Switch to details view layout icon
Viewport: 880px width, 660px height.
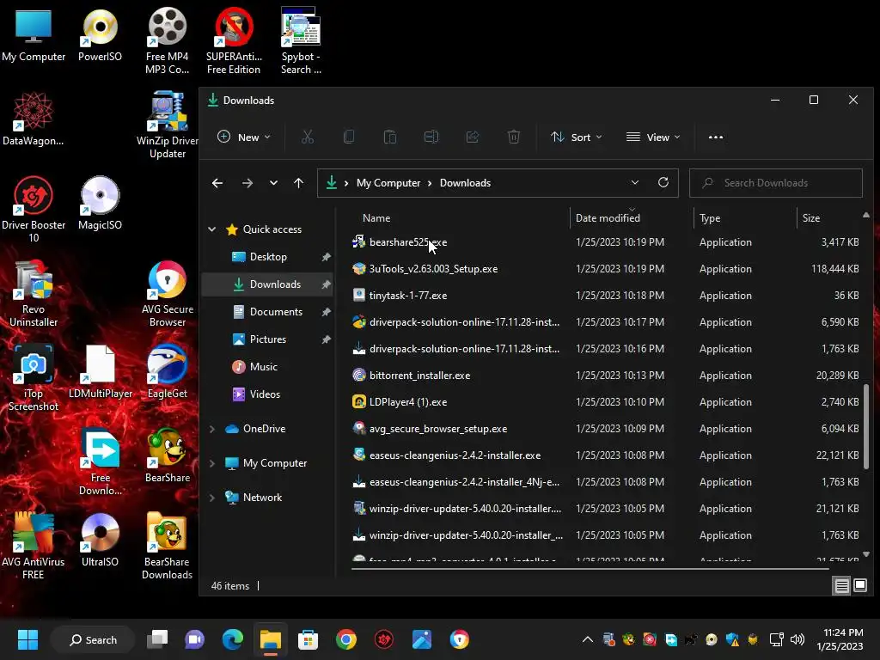842,586
